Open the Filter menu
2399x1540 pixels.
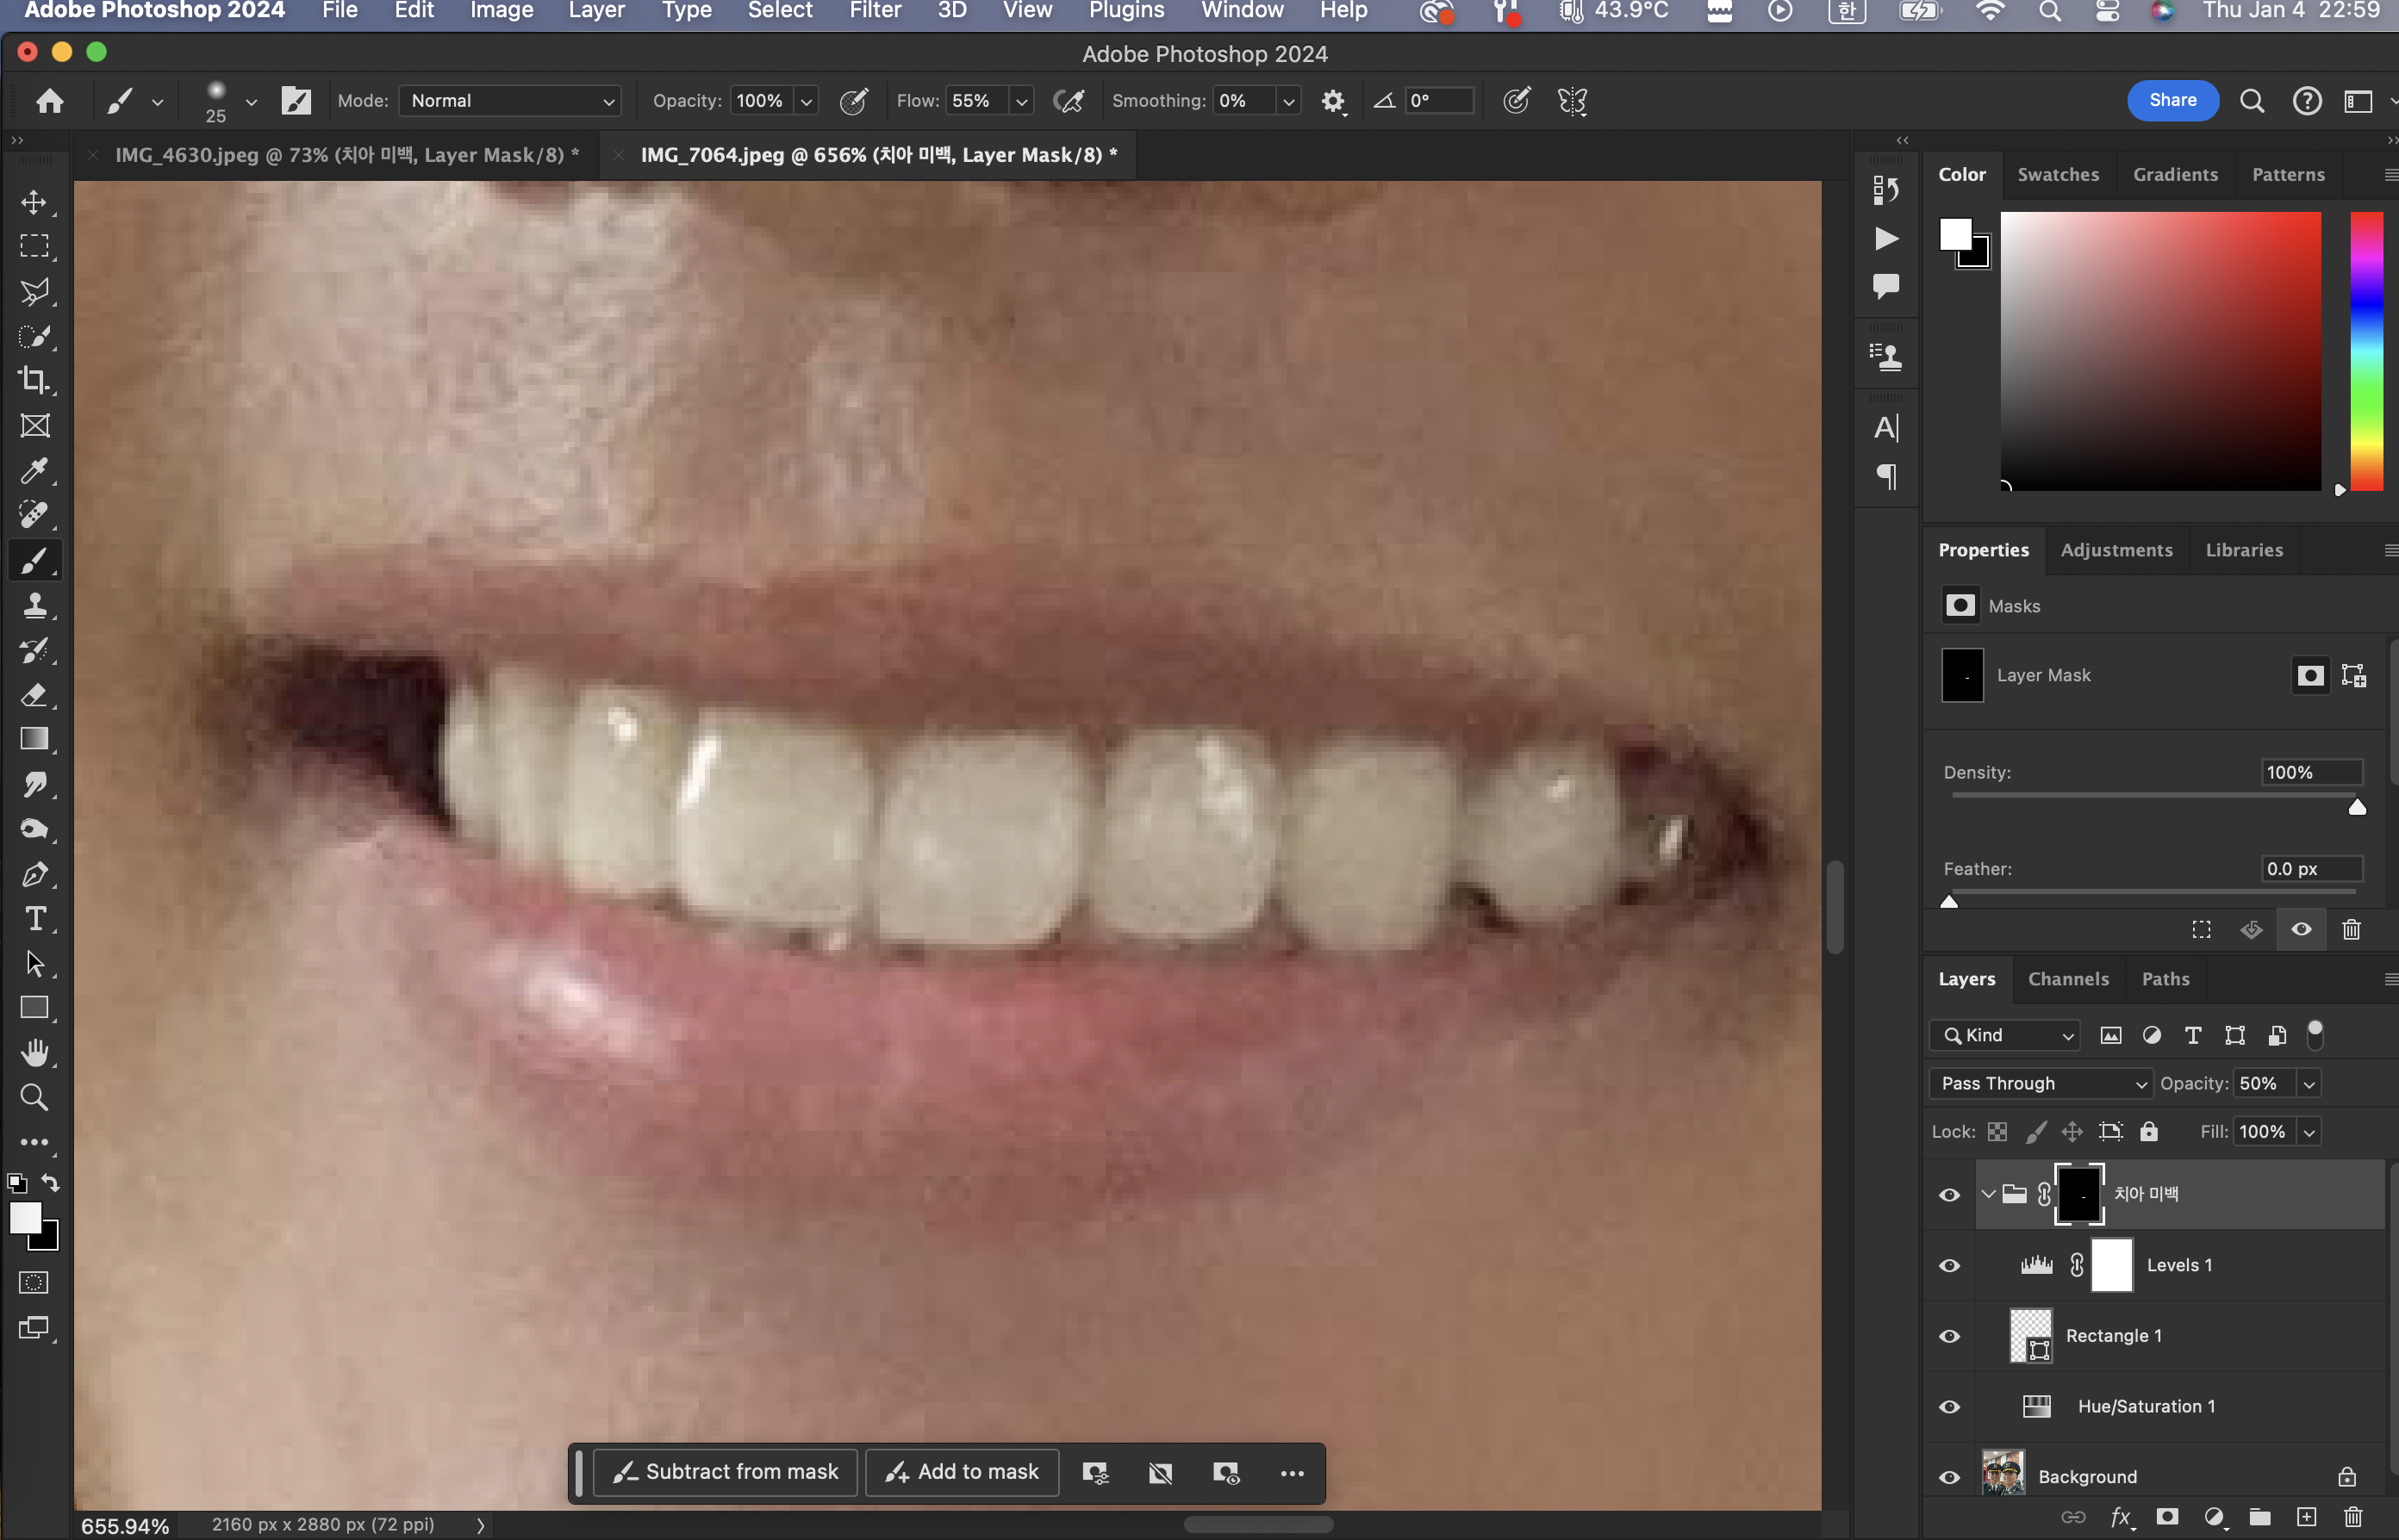[x=875, y=11]
